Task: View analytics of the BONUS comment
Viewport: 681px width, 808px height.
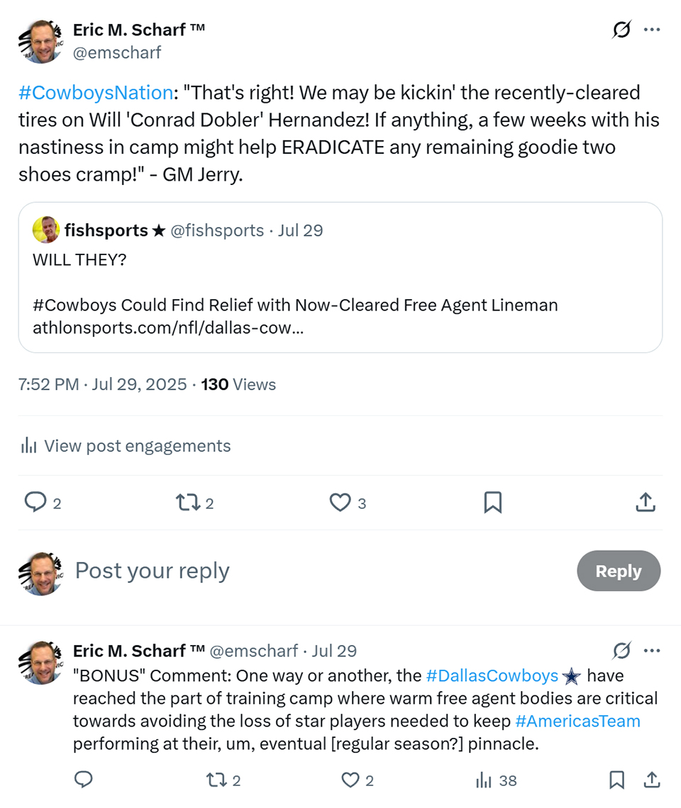Action: pyautogui.click(x=485, y=780)
